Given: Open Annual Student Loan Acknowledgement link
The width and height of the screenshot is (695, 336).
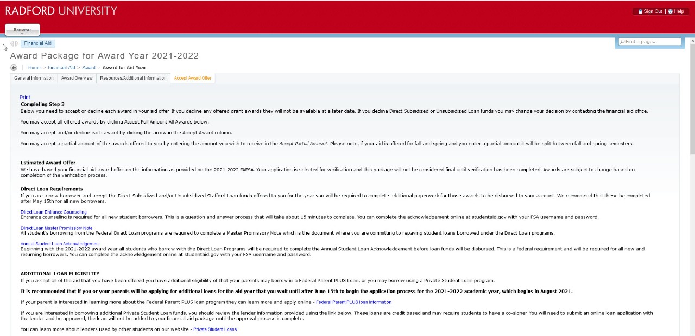Looking at the screenshot, I should (60, 244).
